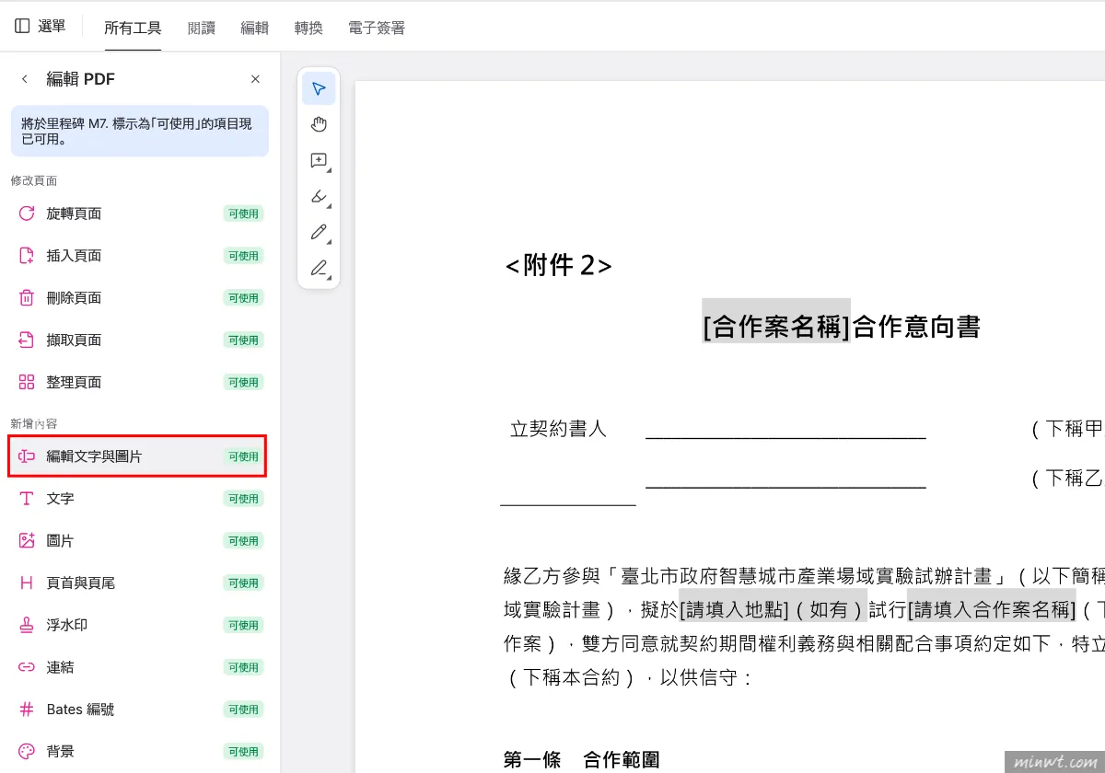Open 整理頁面 in the panel
Screen dimensions: 1105x773
click(140, 382)
